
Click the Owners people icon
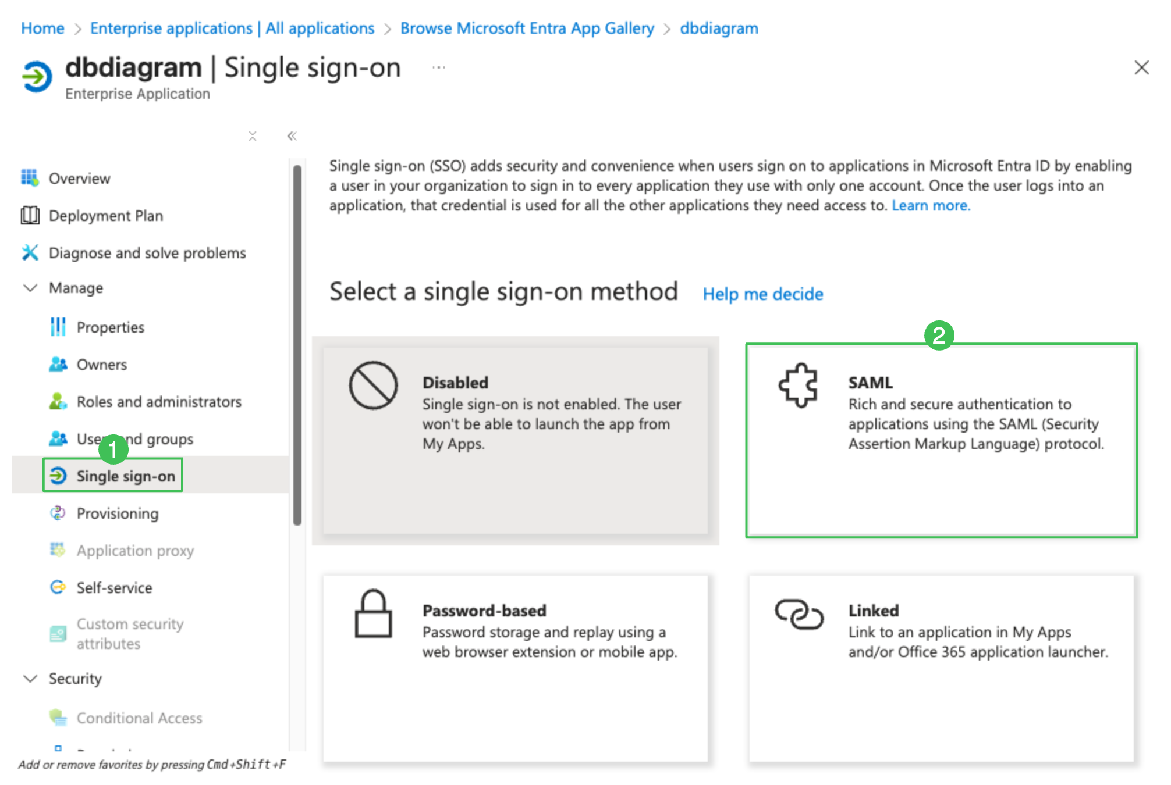coord(58,365)
